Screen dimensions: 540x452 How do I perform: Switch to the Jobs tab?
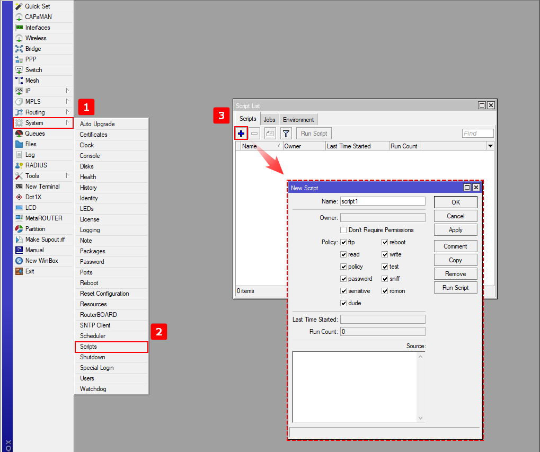(x=269, y=120)
